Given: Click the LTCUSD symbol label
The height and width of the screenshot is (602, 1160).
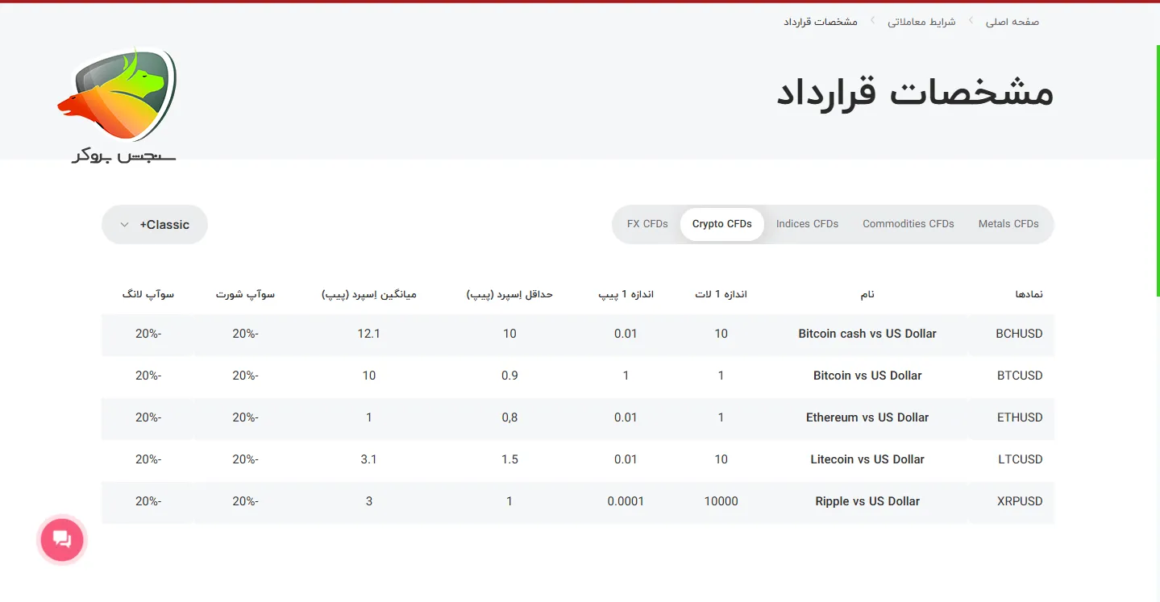Looking at the screenshot, I should click(x=1019, y=459).
